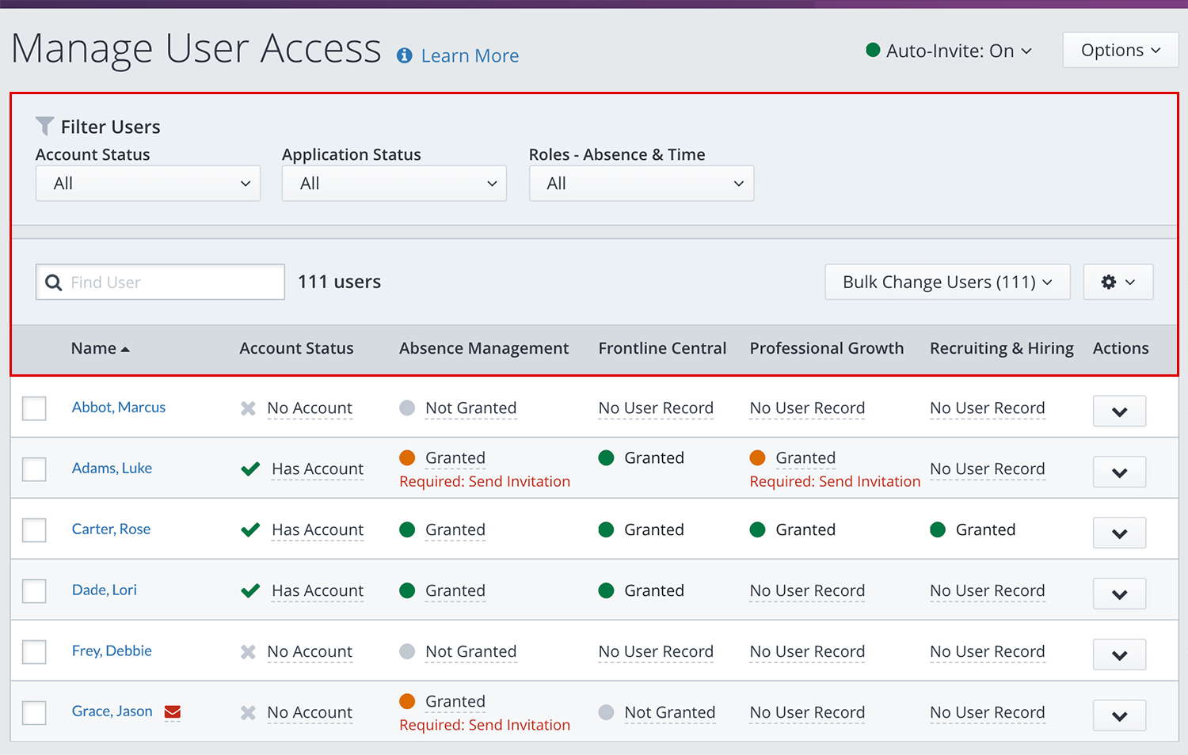Image resolution: width=1188 pixels, height=755 pixels.
Task: Check the box next to Frey, Debbie
Action: tap(34, 652)
